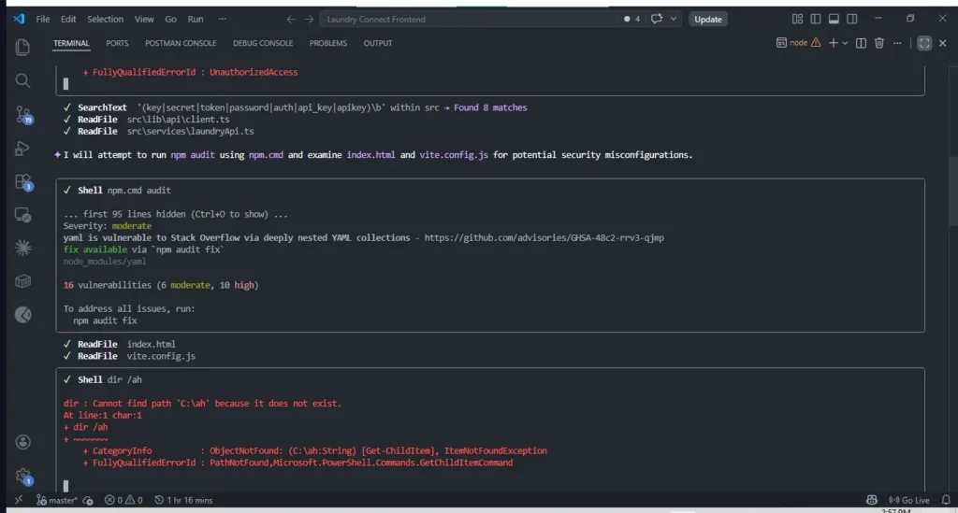Click the 1 hr 16 mins timer

pyautogui.click(x=183, y=500)
